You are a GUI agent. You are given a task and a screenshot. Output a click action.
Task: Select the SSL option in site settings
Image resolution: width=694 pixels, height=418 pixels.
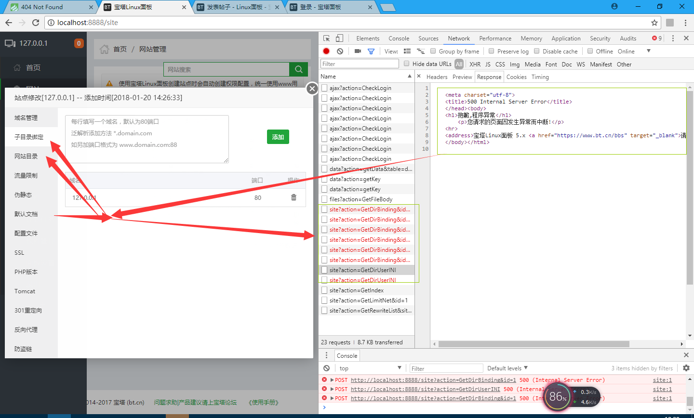[x=19, y=252]
